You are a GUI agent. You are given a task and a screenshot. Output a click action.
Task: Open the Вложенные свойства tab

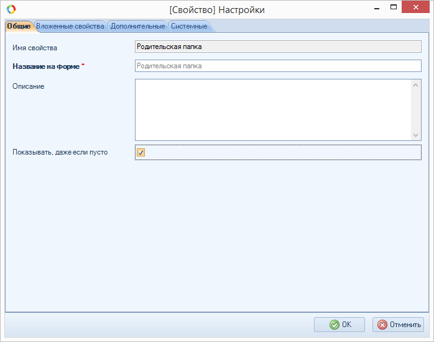click(x=70, y=26)
